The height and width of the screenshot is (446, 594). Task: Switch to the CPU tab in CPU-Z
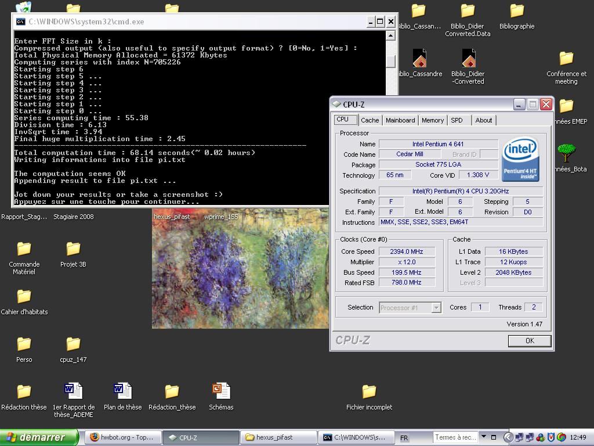346,120
